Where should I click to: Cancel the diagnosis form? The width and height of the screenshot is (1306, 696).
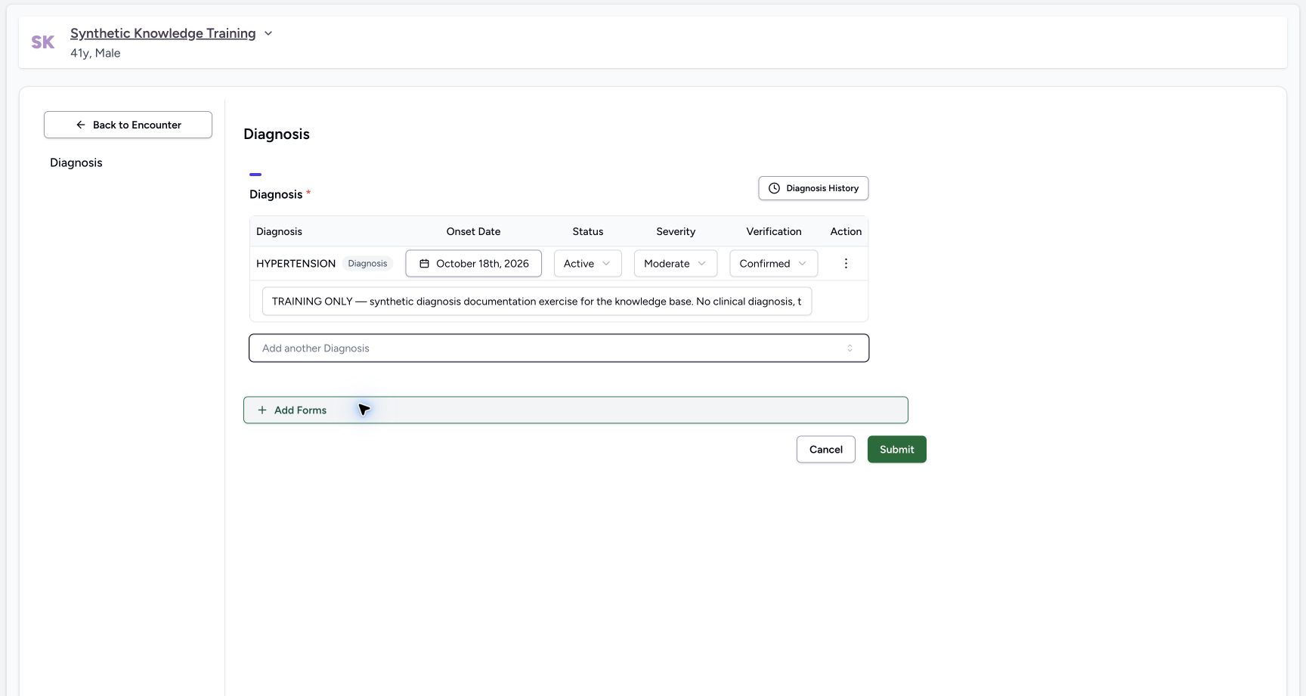click(825, 450)
